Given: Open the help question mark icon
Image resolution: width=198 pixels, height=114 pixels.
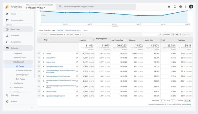Looking at the screenshot, I should point(181,7).
